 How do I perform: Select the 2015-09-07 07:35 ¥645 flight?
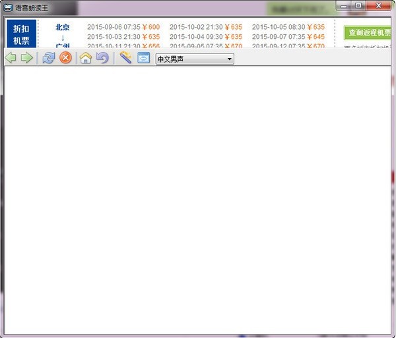coord(288,37)
